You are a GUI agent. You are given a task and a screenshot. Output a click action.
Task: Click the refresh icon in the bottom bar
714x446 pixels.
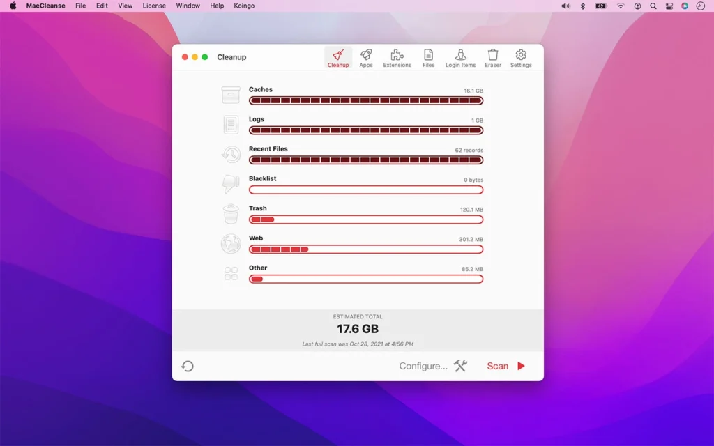click(187, 366)
